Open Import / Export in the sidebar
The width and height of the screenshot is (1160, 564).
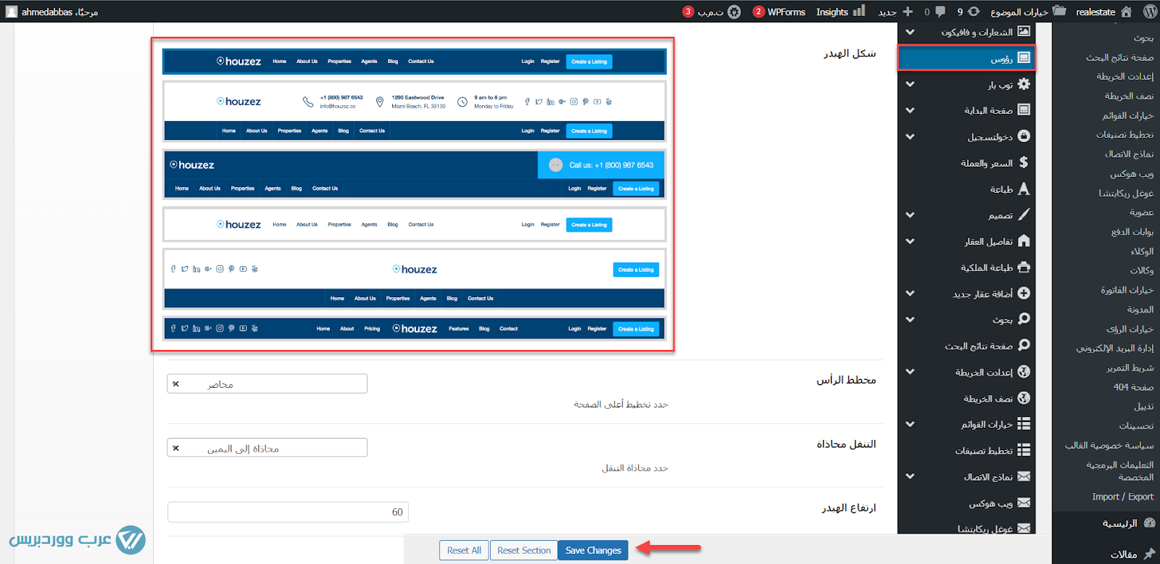(x=1123, y=497)
